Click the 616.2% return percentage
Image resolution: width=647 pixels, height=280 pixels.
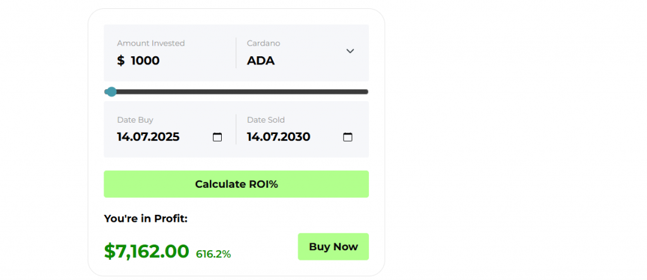click(214, 254)
